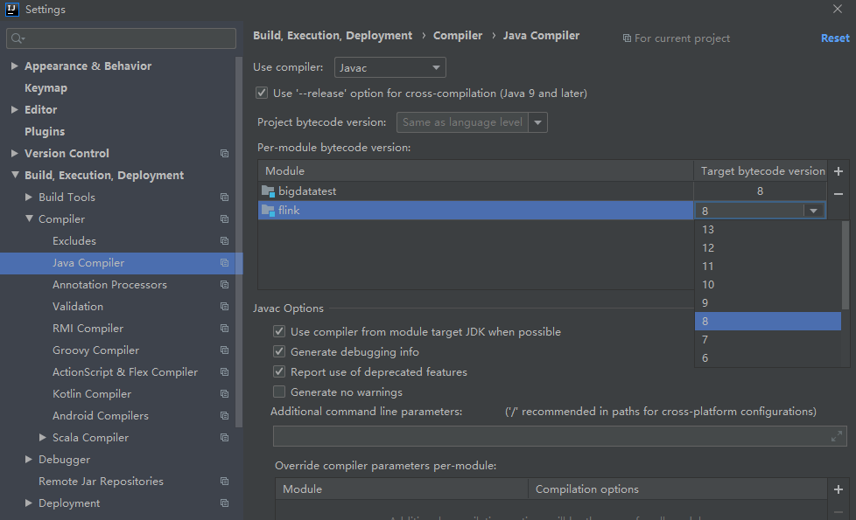
Task: Click project-level icon next to Scala Compiler
Action: point(224,438)
